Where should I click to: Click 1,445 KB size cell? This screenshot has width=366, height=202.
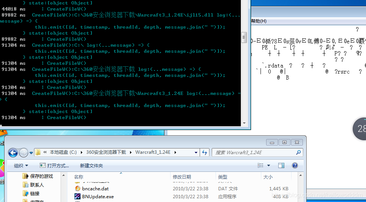click(279, 189)
